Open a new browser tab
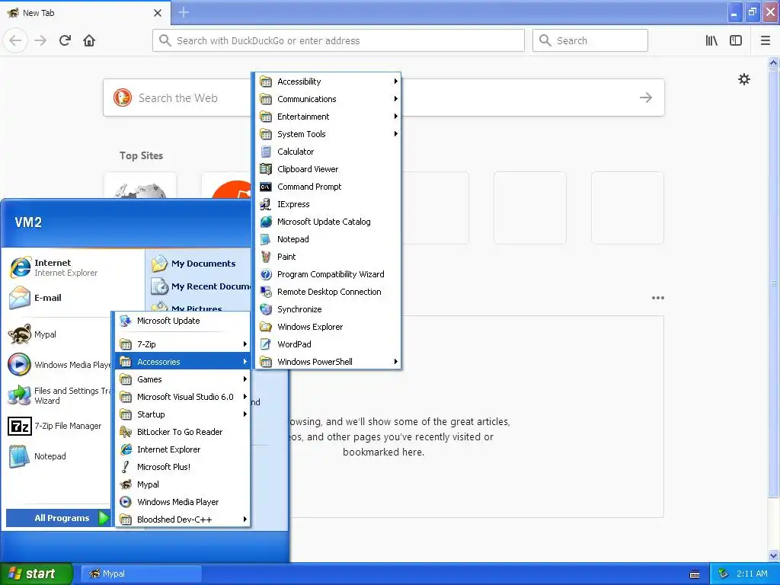The width and height of the screenshot is (780, 585). 184,12
